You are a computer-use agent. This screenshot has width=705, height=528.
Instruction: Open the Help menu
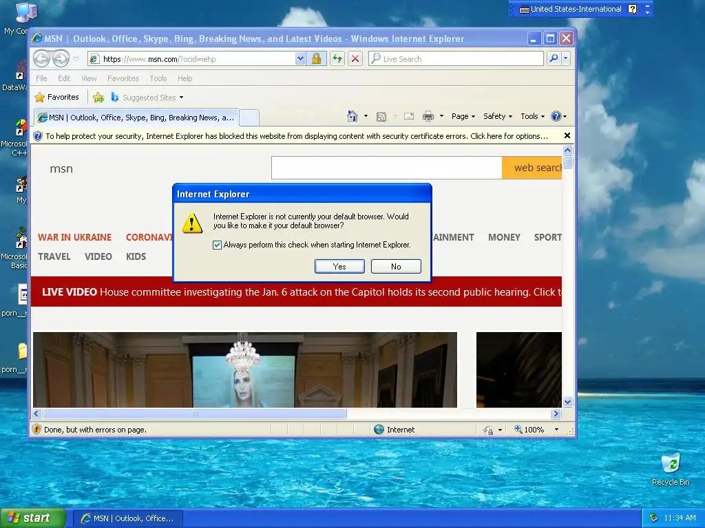click(185, 78)
